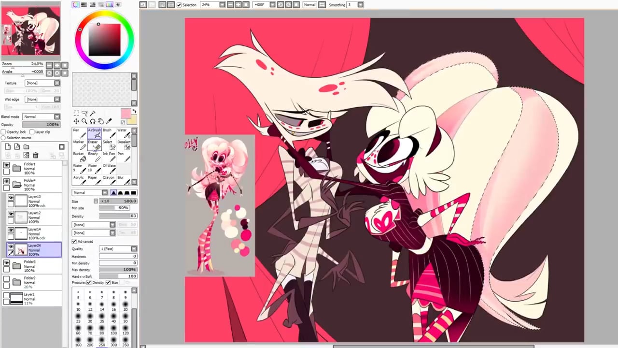Select the sharpest brush edge shape
The image size is (618, 348).
coord(134,193)
